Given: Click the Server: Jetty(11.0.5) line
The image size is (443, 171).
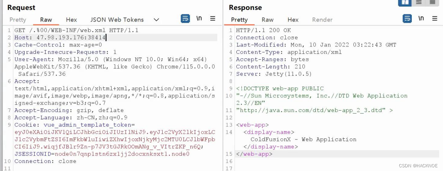Looking at the screenshot, I should click(x=274, y=74).
